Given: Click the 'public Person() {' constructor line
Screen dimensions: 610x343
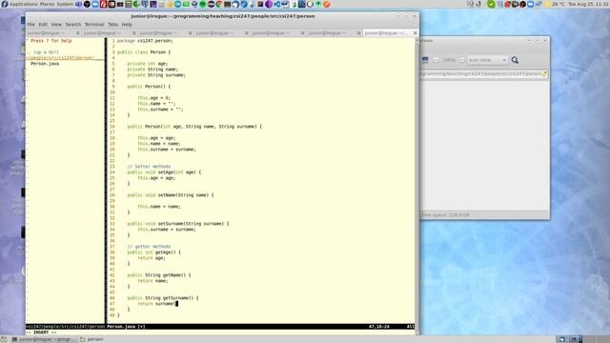Looking at the screenshot, I should tap(149, 87).
